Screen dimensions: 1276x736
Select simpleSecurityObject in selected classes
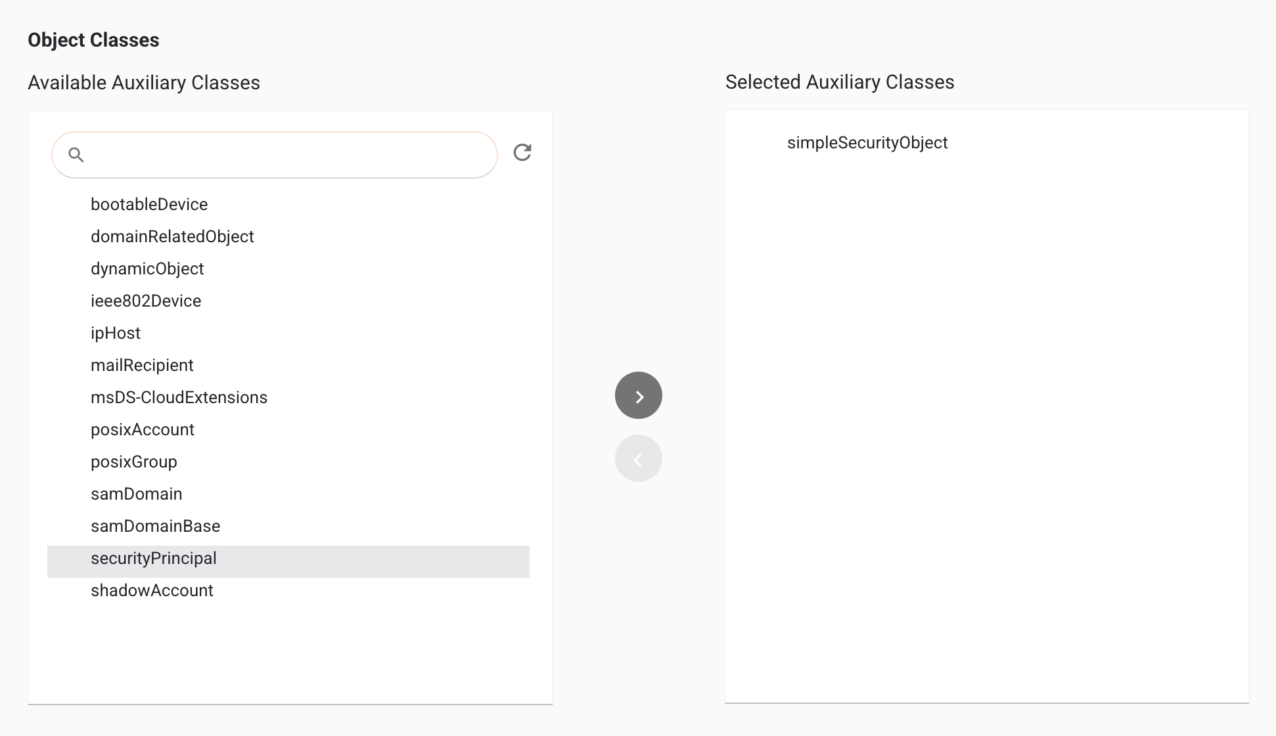(x=869, y=142)
